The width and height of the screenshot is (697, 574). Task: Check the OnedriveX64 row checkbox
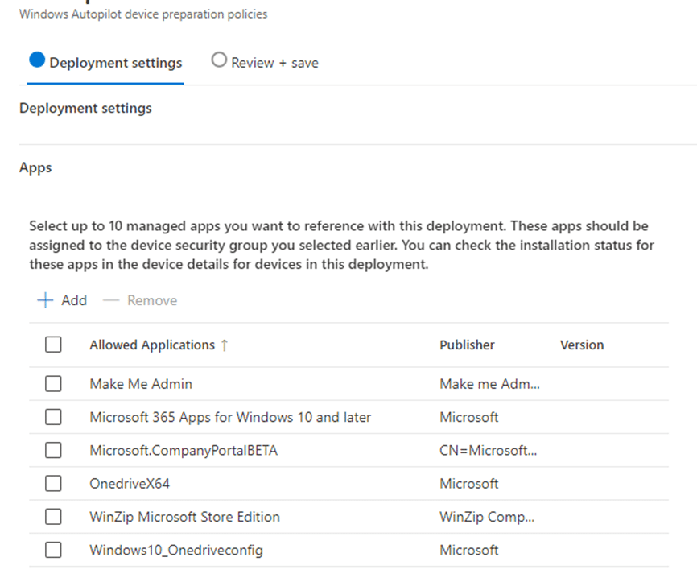(x=53, y=483)
